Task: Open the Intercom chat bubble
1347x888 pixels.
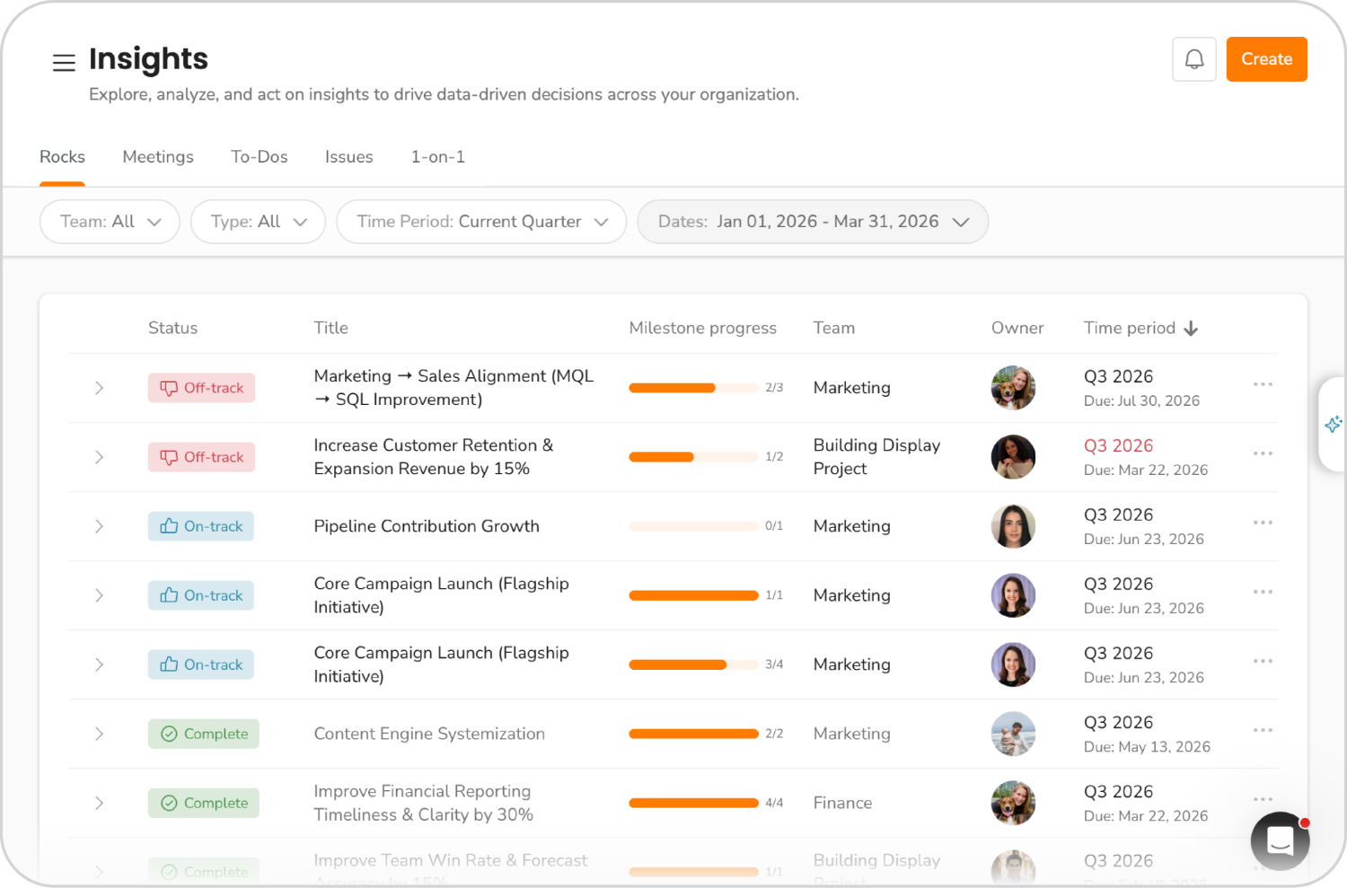Action: [1279, 840]
